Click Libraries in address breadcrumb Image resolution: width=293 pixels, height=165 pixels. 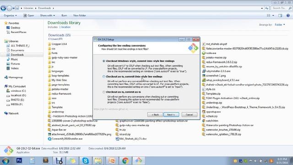(28, 8)
